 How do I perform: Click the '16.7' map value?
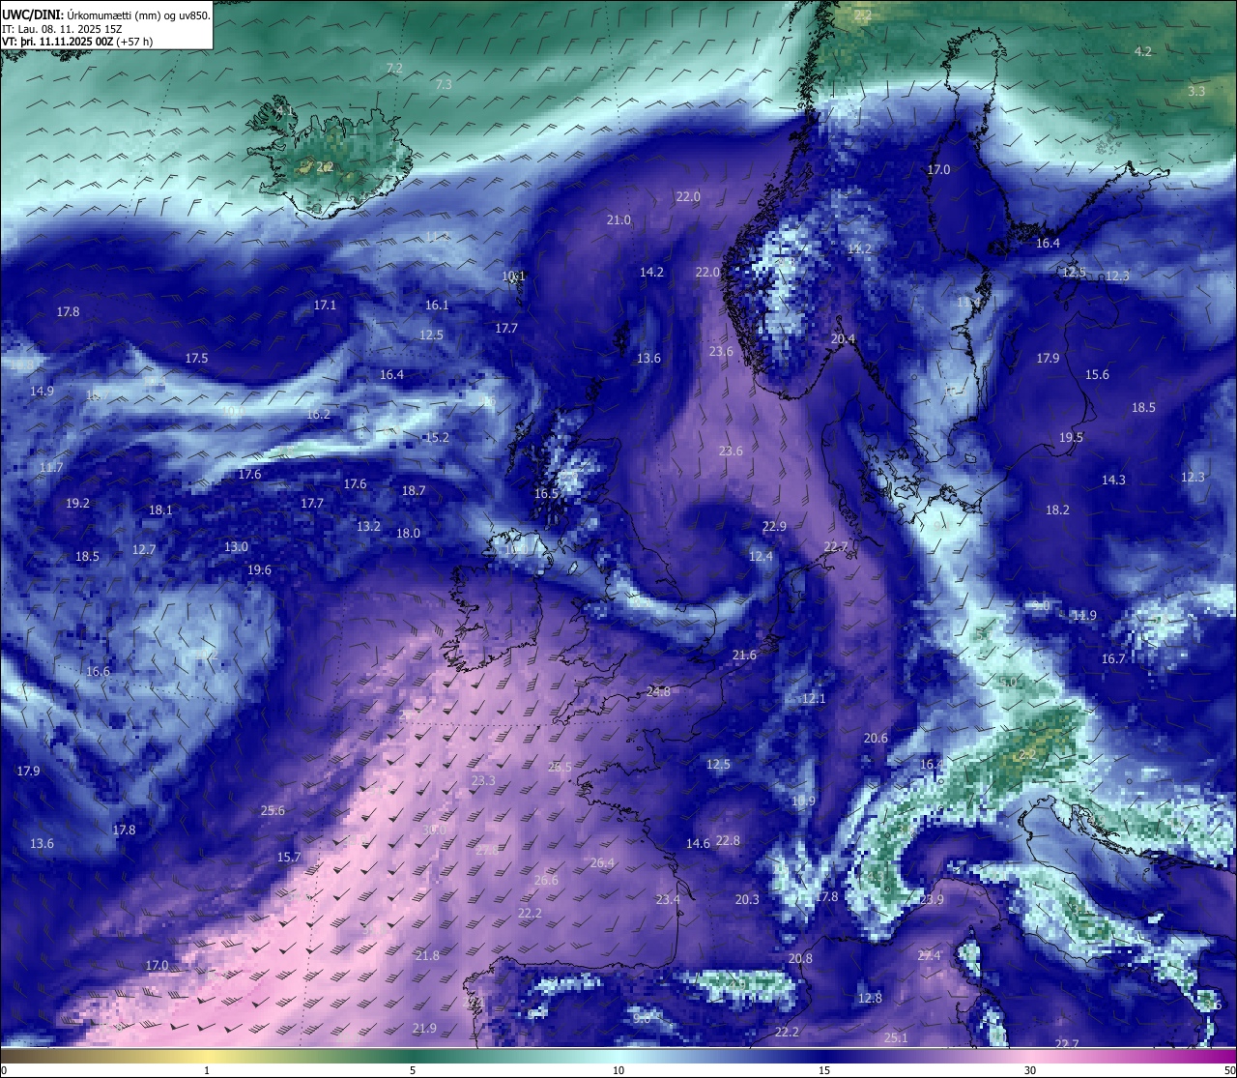[x=1113, y=658]
